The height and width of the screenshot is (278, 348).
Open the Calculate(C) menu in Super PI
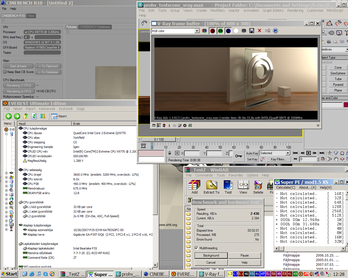286,187
